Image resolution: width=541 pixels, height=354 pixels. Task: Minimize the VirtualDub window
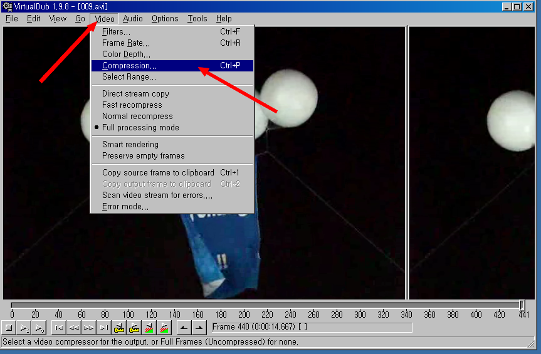click(507, 6)
